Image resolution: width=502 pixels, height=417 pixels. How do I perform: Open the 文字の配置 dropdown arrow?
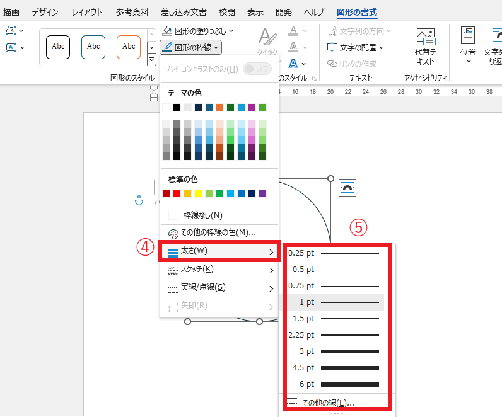point(382,48)
